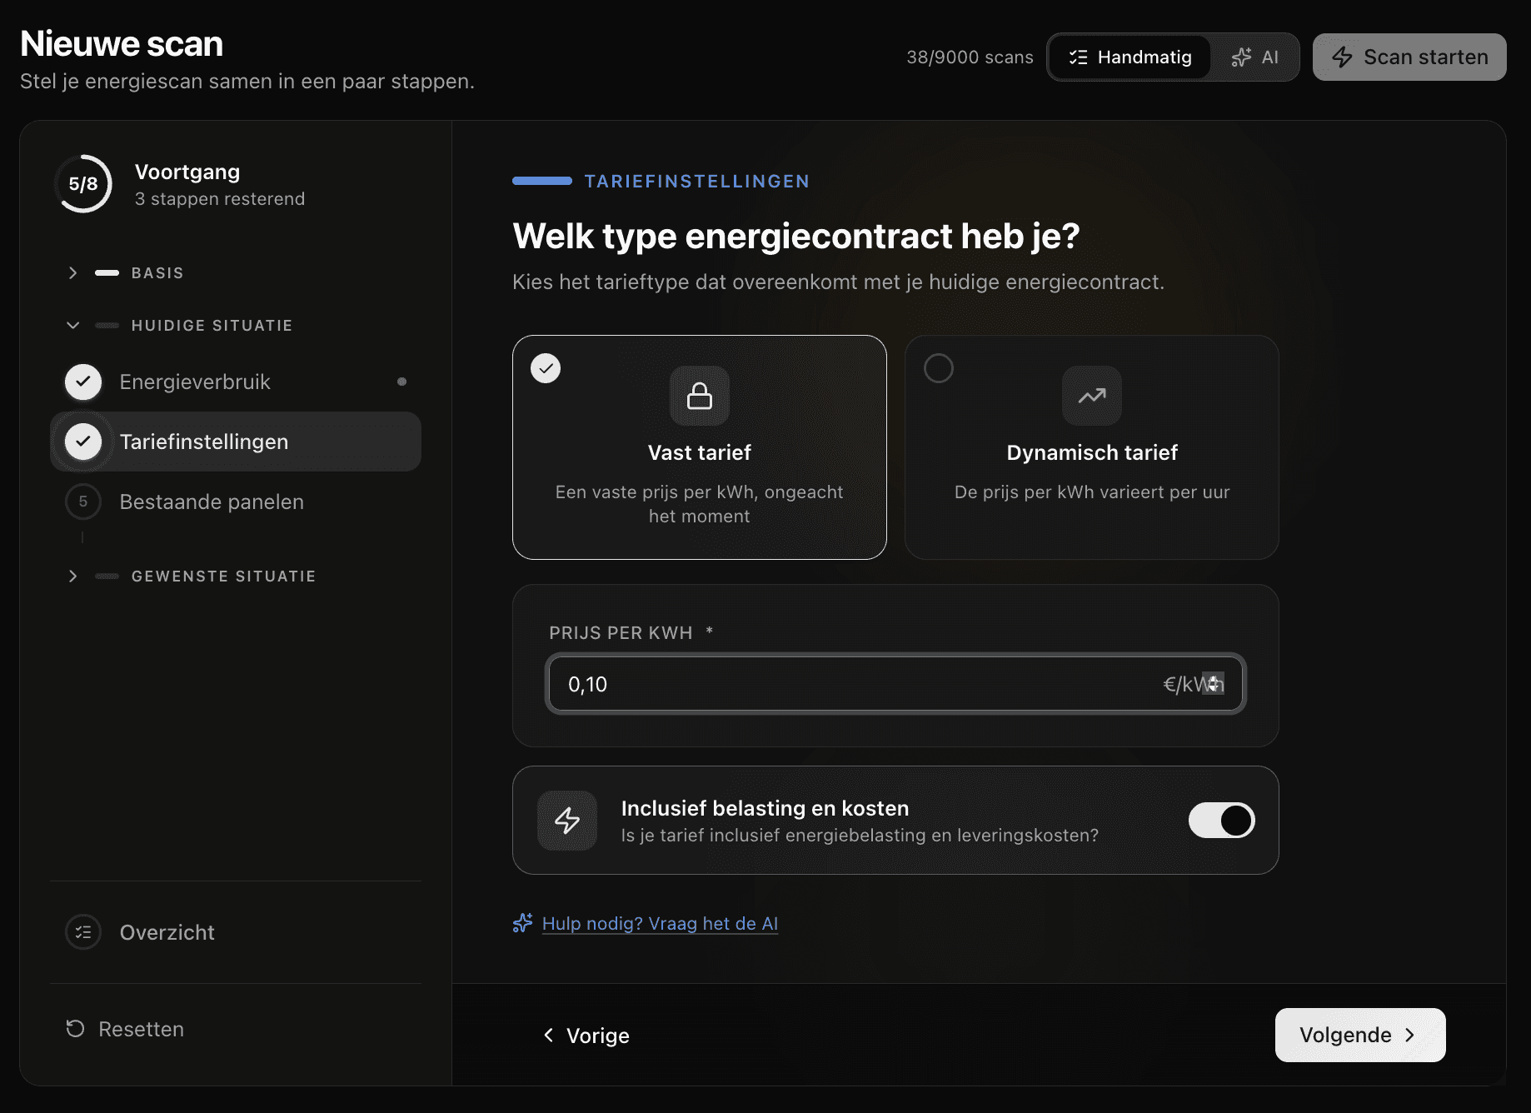The height and width of the screenshot is (1113, 1531).
Task: Toggle Inclusief belasting en kosten switch
Action: point(1221,821)
